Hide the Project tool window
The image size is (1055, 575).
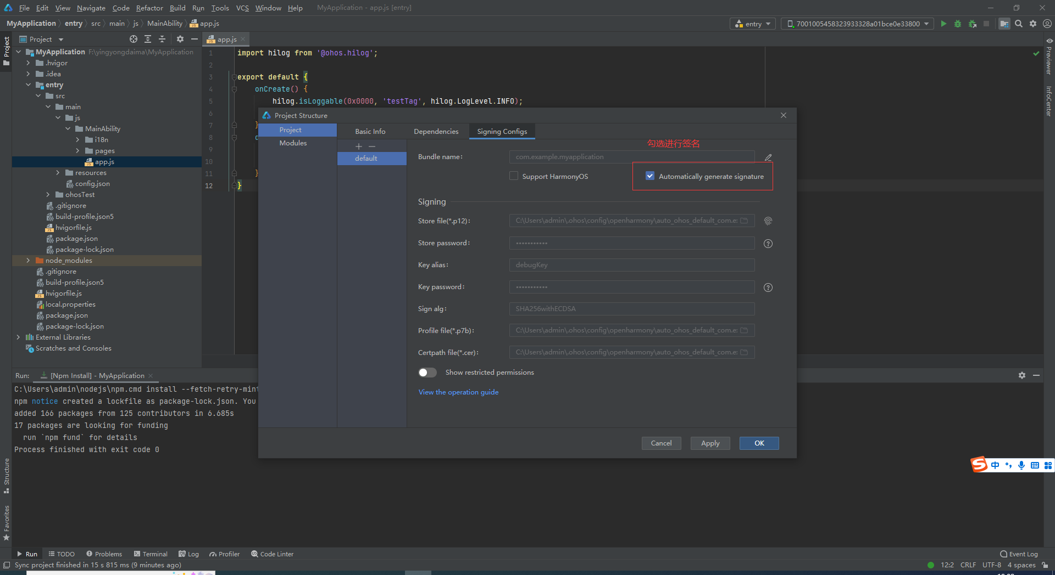pos(194,39)
